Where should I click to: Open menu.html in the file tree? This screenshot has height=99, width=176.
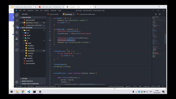29,61
